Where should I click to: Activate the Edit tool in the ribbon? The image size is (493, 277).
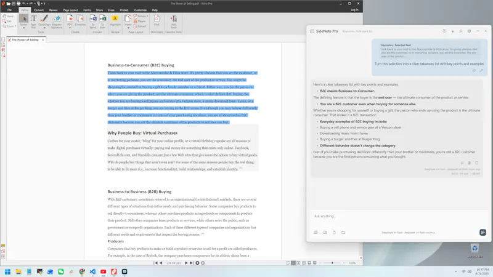point(8,21)
